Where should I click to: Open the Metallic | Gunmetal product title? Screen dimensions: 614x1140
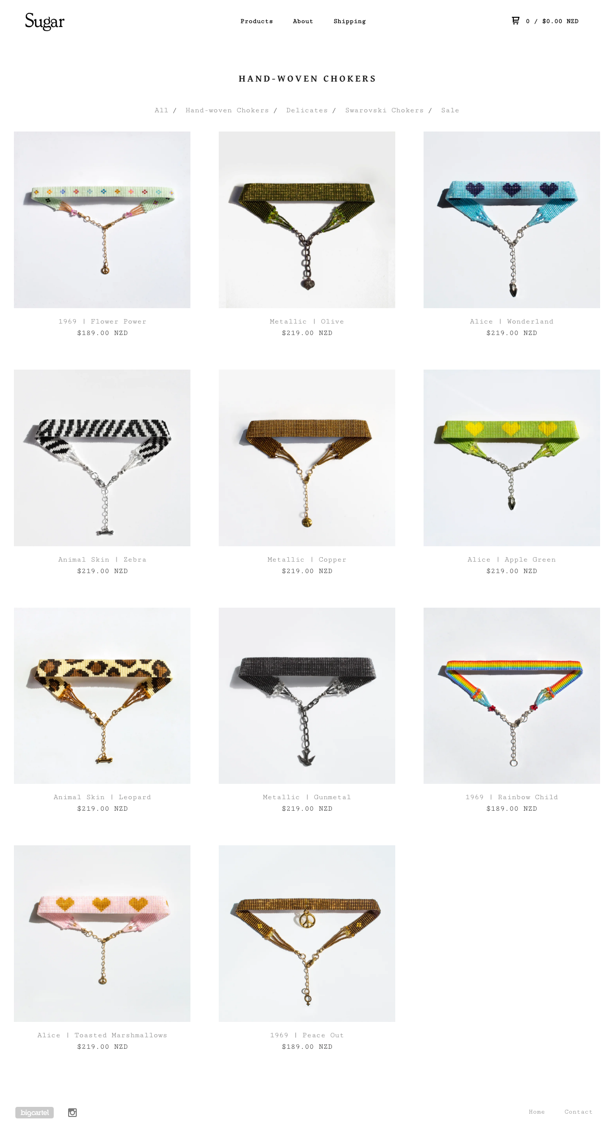pyautogui.click(x=307, y=797)
